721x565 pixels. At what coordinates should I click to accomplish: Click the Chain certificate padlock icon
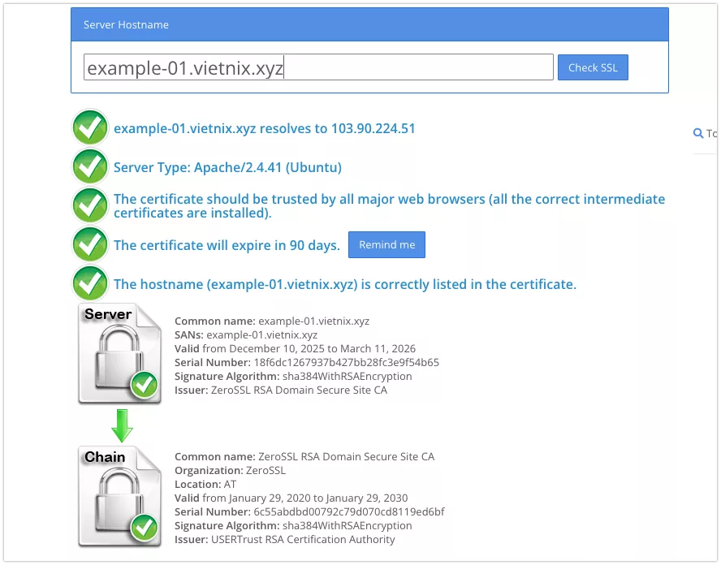pyautogui.click(x=119, y=497)
